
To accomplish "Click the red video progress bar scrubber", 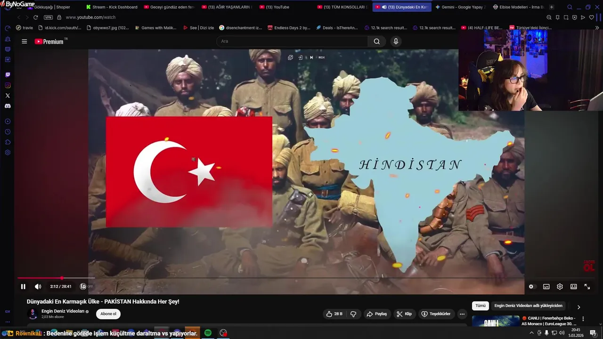I will click(x=62, y=278).
